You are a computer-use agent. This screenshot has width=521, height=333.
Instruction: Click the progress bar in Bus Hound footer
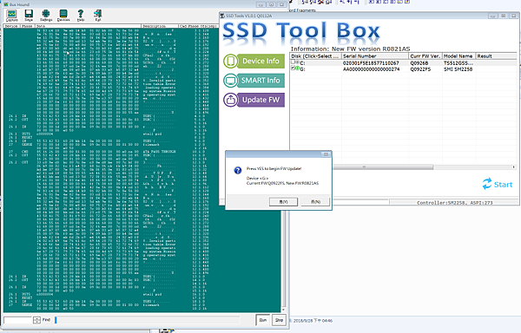tap(148, 320)
